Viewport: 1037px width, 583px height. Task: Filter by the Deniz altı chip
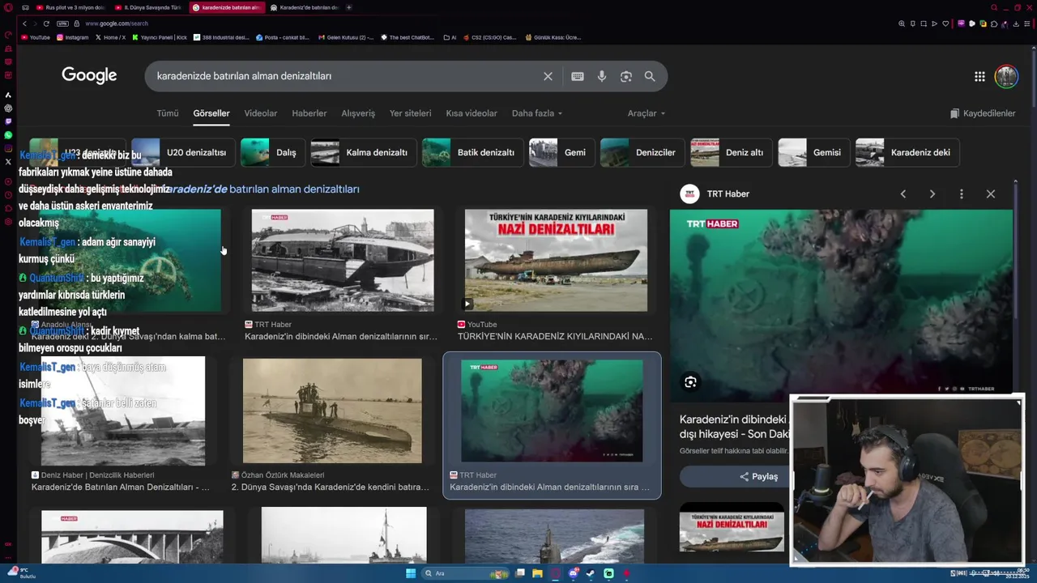[732, 152]
